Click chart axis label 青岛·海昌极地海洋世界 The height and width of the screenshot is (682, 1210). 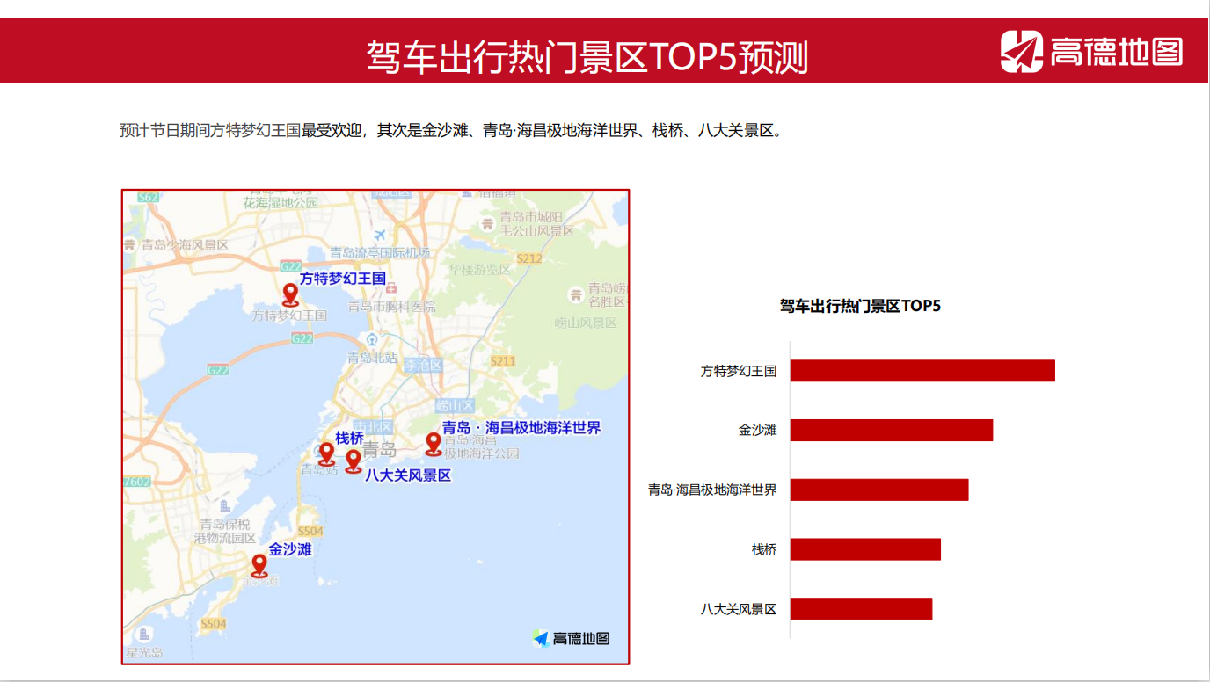(x=713, y=490)
